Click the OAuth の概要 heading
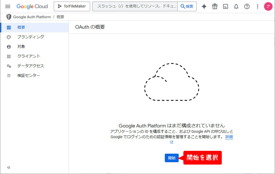275x174 pixels. (x=90, y=27)
